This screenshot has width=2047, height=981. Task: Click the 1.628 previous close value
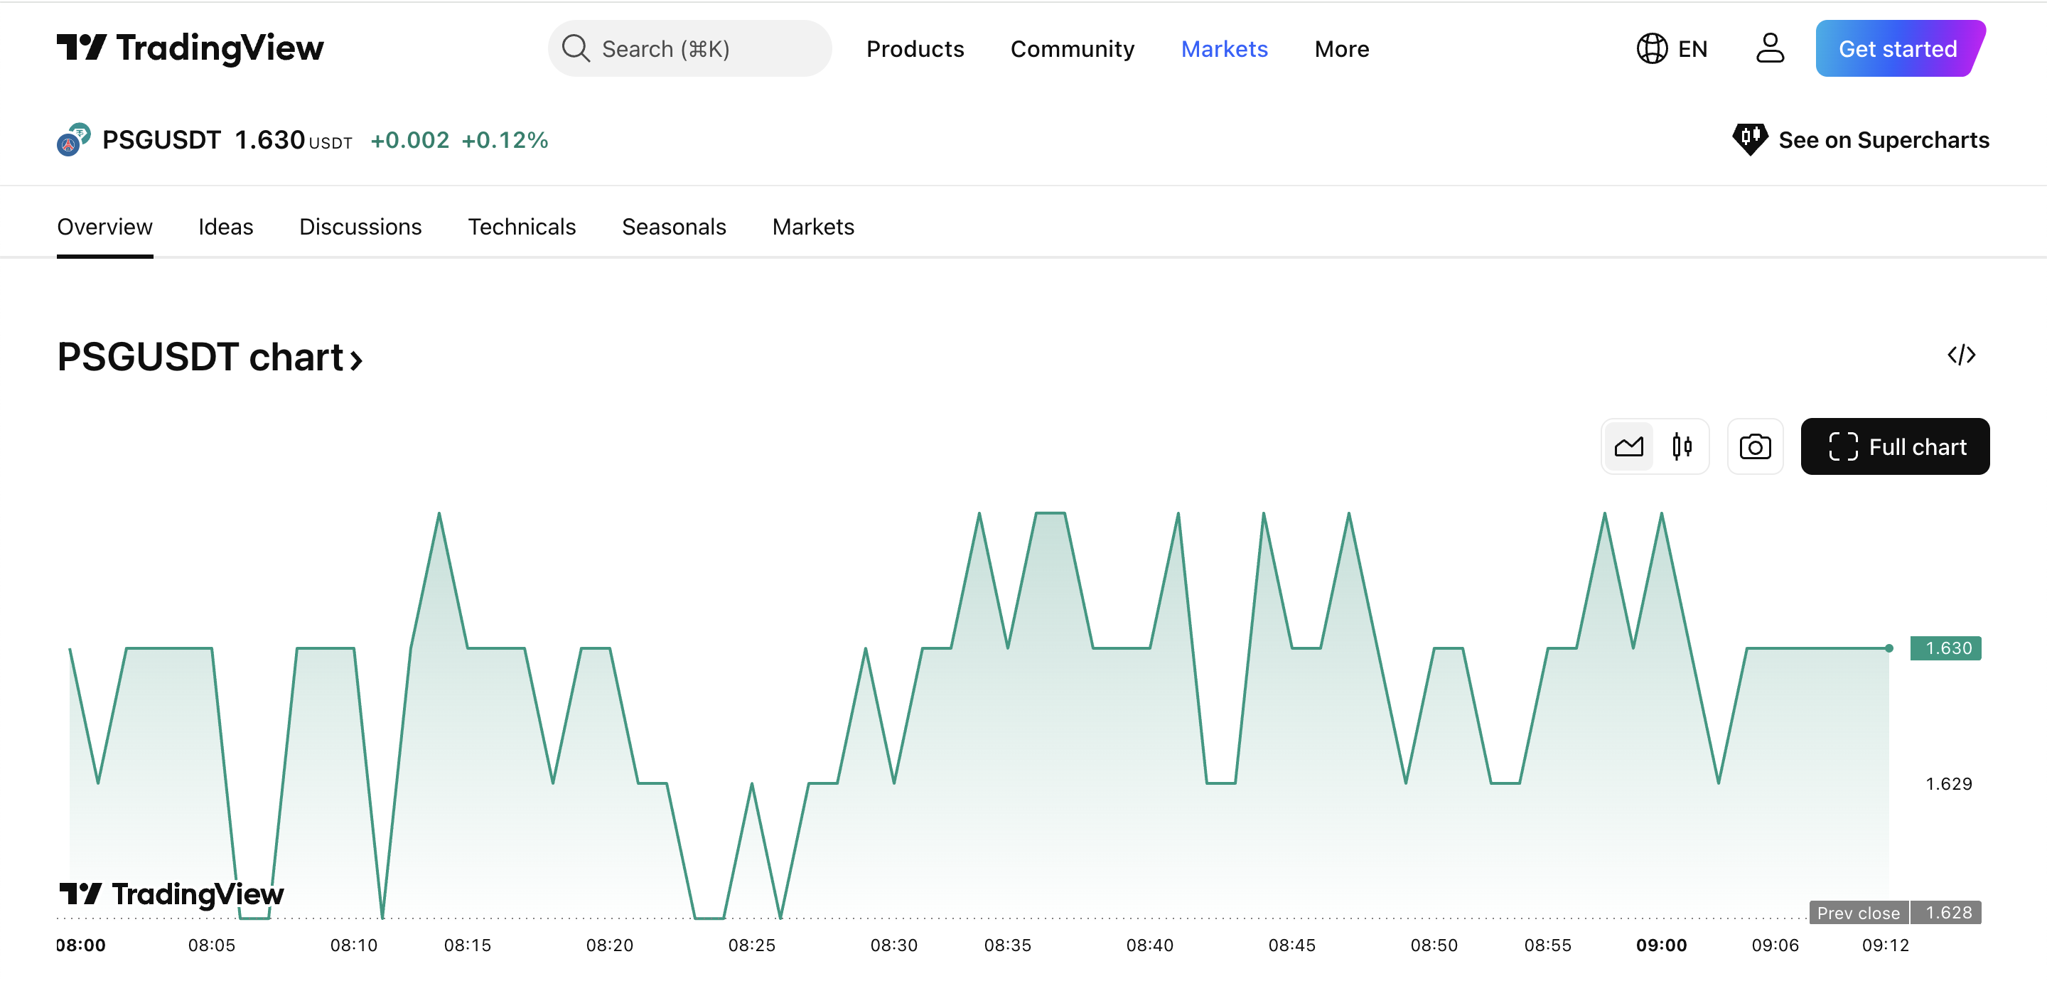click(1945, 913)
